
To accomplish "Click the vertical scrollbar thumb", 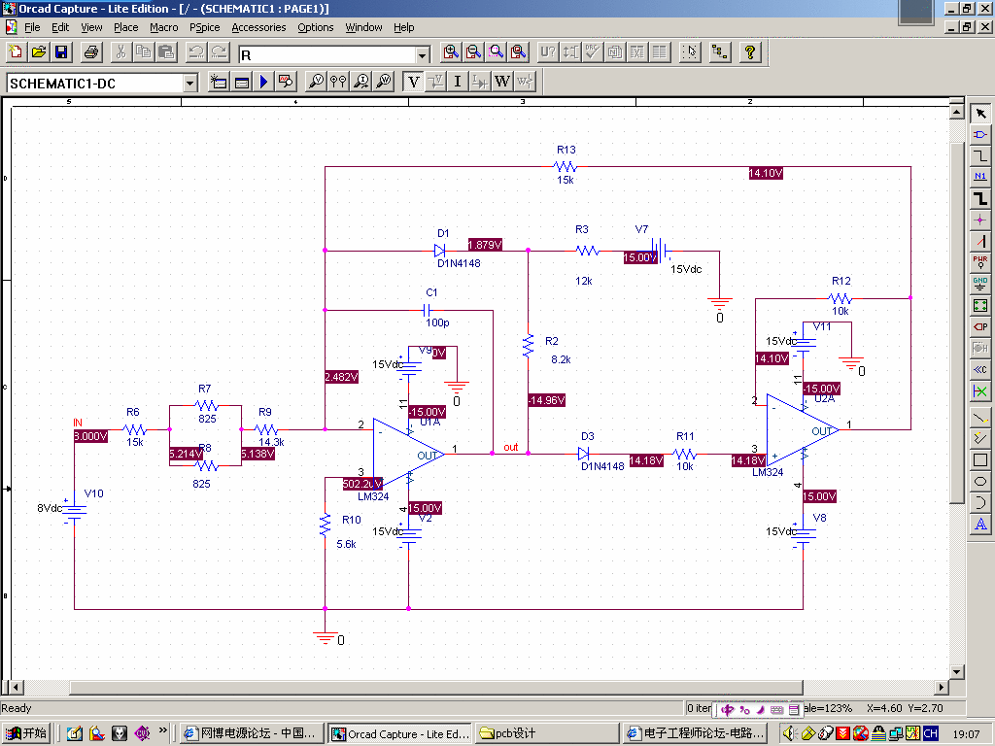I will (x=957, y=322).
